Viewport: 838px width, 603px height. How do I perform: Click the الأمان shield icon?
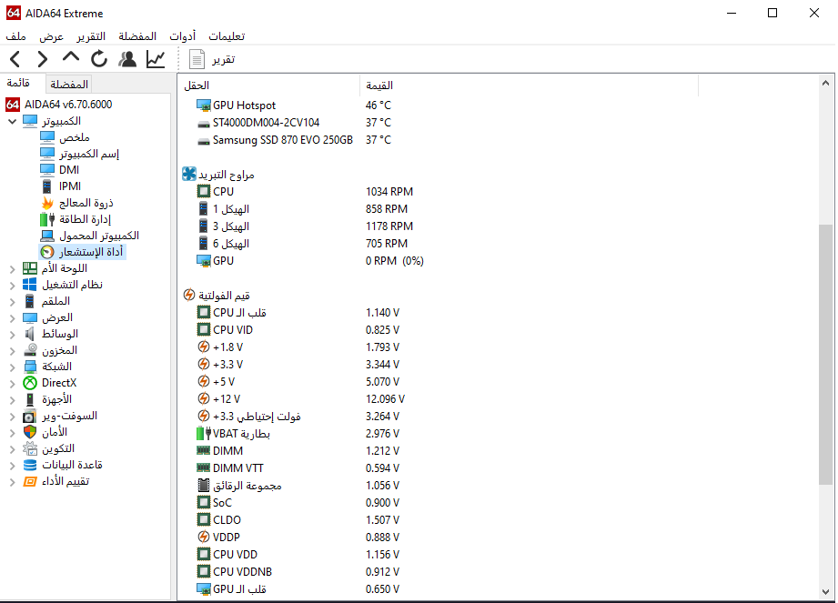click(x=30, y=432)
